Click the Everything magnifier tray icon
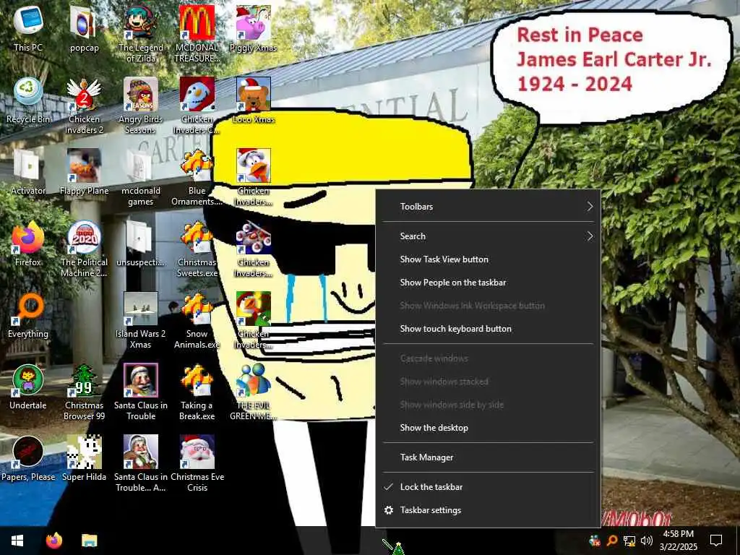Image resolution: width=740 pixels, height=555 pixels. pos(612,541)
